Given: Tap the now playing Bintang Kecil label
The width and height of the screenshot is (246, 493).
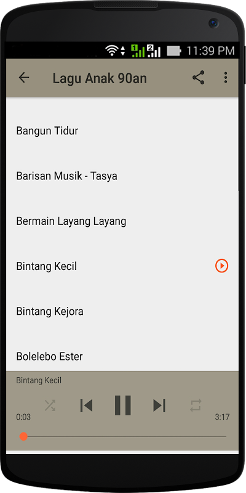Looking at the screenshot, I should click(x=39, y=380).
